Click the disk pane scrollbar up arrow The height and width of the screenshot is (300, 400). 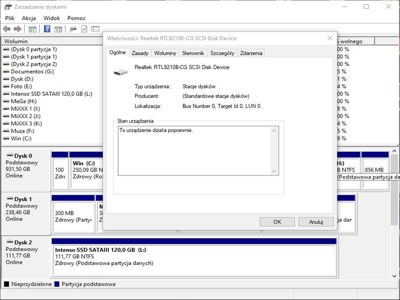point(394,151)
